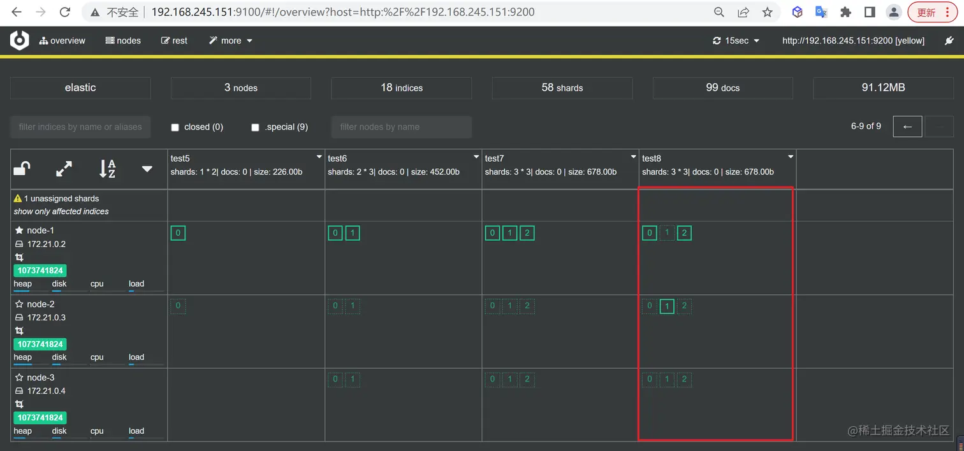Click the unlock shard allocation icon
Screen dimensions: 964x451
click(x=22, y=169)
